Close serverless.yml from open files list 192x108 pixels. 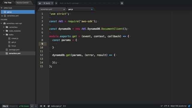(2, 16)
